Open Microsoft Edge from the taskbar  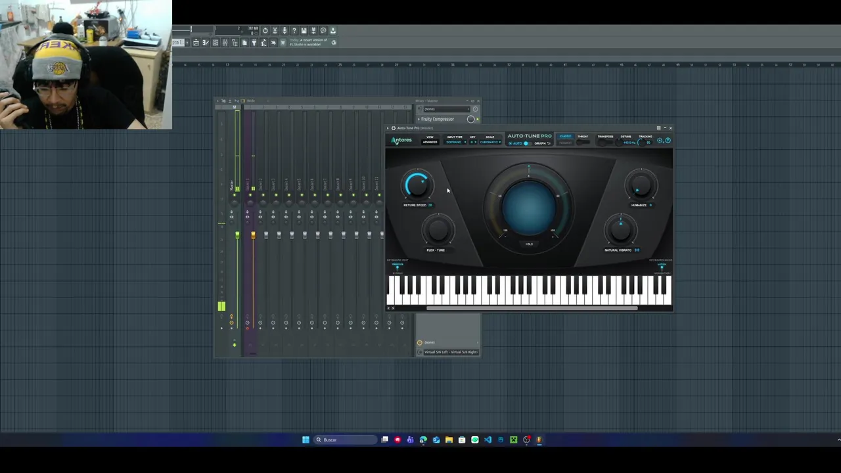423,440
